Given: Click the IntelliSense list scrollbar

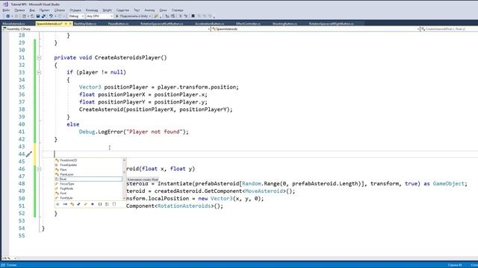Looking at the screenshot, I should tap(124, 179).
